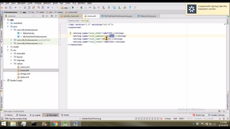Image resolution: width=230 pixels, height=129 pixels.
Task: Click the Undo arrow icon
Action: click(15, 8)
